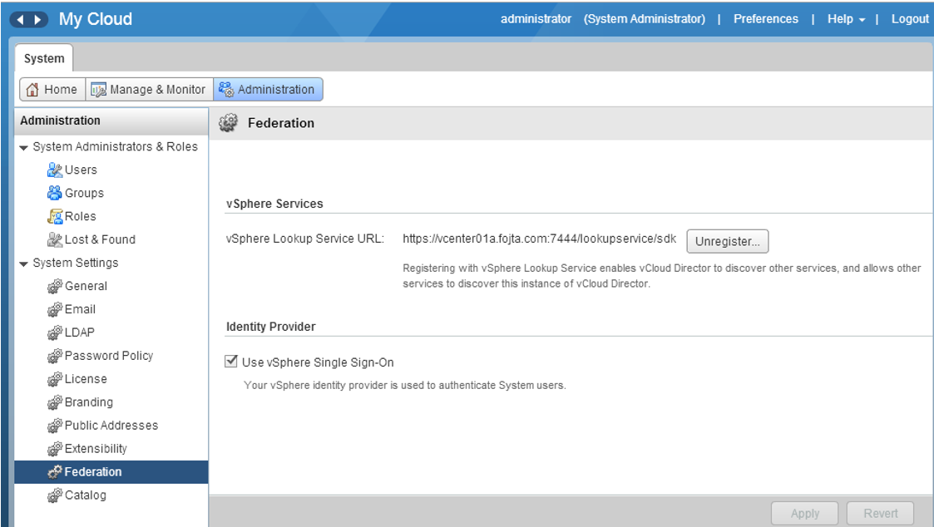Screen dimensions: 934x527
Task: Go to the Home tab
Action: [52, 90]
